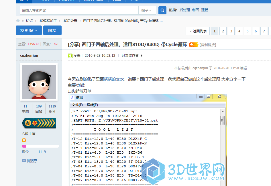The width and height of the screenshot is (271, 186).
Task: Open the 淡淡的喜欢 user link
Action: (x=116, y=79)
